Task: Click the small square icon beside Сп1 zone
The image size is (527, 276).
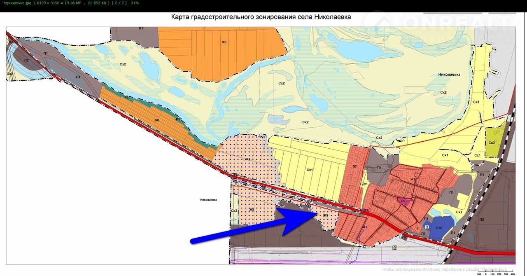Action: (x=427, y=227)
